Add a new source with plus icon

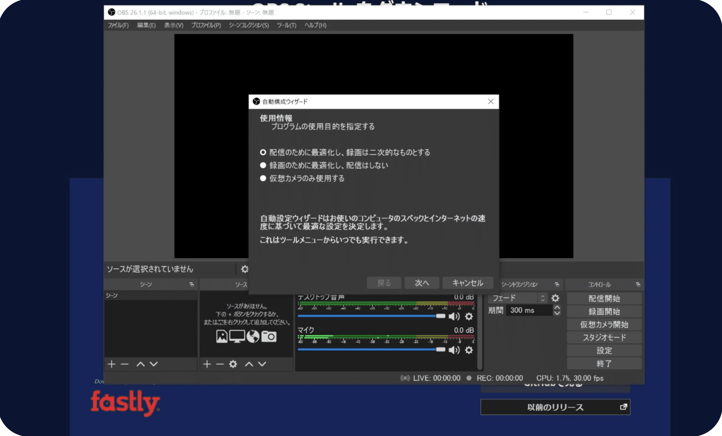click(207, 364)
